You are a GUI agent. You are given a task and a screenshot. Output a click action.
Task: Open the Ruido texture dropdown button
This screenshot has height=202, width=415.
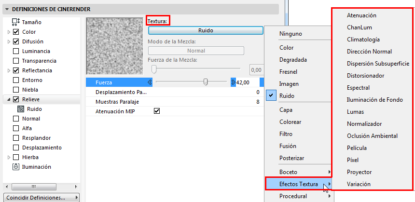[x=206, y=30]
